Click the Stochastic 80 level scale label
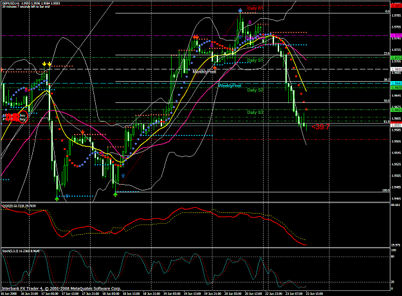Viewport: 402px width, 296px height. tap(393, 257)
